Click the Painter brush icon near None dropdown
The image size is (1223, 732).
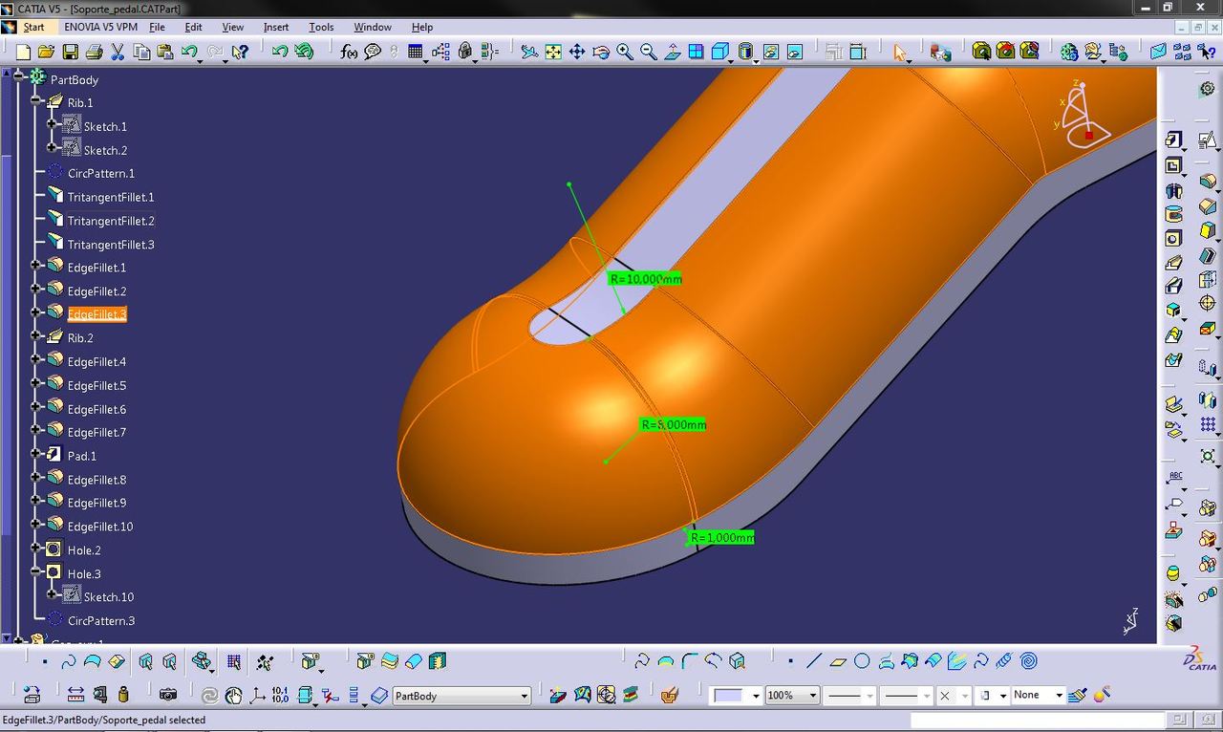(x=1078, y=695)
